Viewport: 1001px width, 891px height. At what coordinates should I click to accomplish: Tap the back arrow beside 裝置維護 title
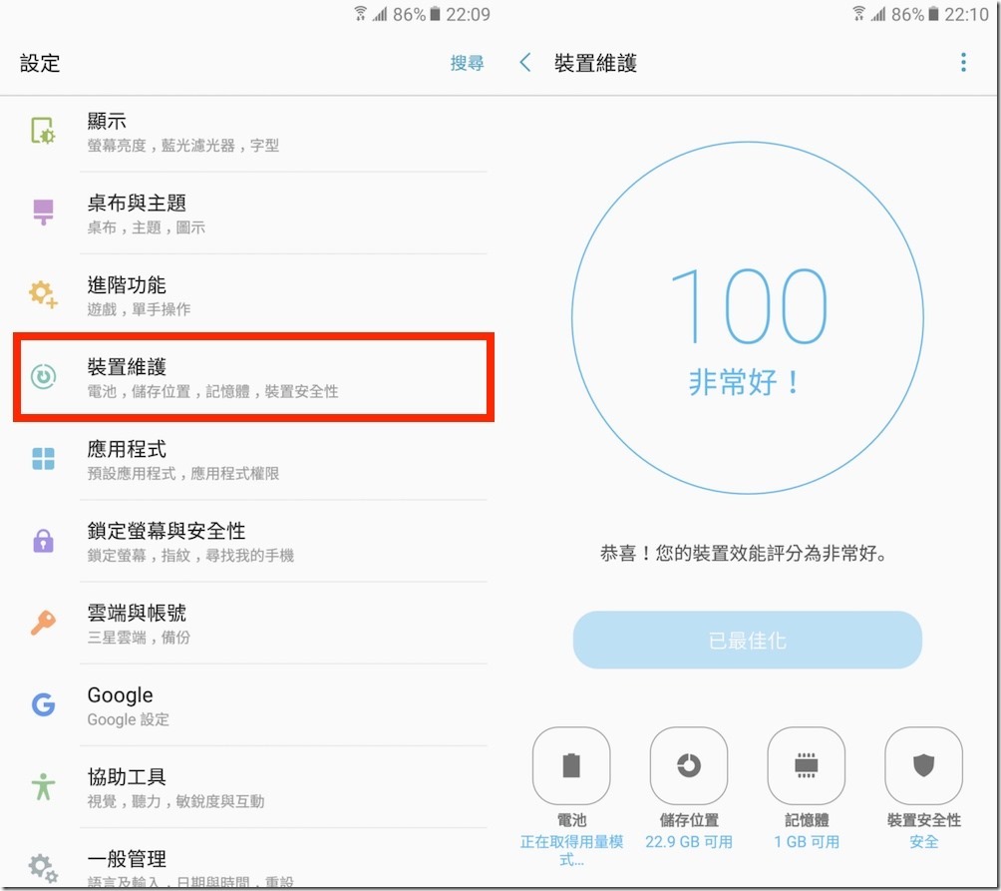click(x=525, y=63)
